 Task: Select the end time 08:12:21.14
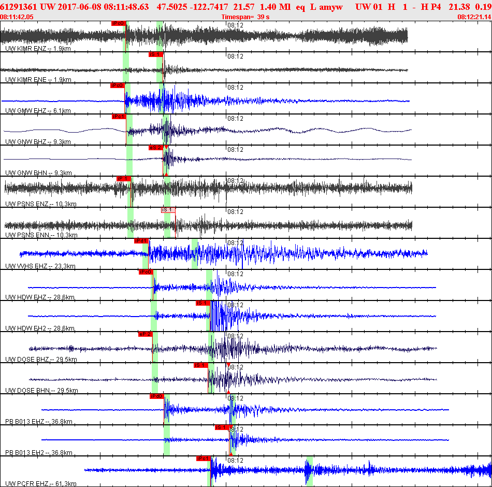474,17
